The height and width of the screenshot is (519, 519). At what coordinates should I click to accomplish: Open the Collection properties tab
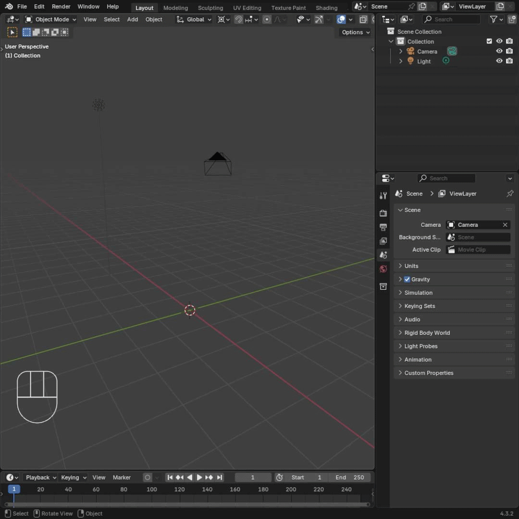[x=383, y=286]
